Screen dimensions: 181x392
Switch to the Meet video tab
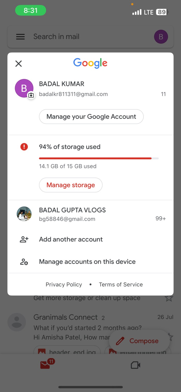coord(135,365)
